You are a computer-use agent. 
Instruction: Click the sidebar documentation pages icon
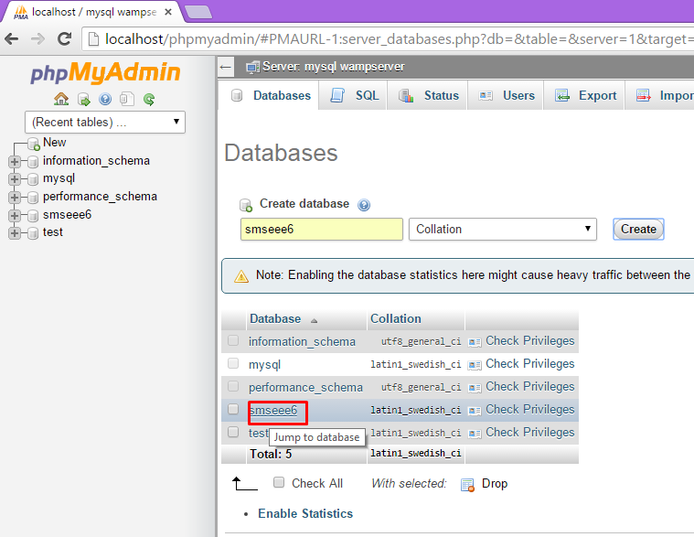tap(127, 99)
